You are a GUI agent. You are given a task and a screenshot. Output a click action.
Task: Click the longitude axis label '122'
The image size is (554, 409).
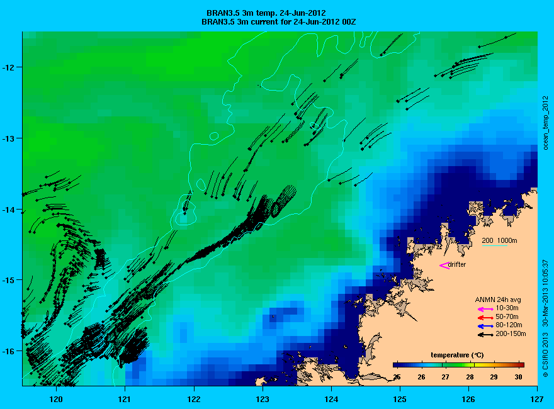pos(194,399)
